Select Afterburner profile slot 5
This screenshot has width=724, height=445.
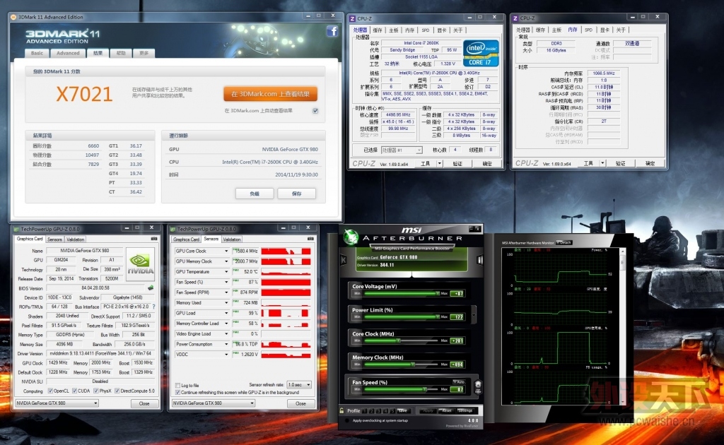[392, 410]
